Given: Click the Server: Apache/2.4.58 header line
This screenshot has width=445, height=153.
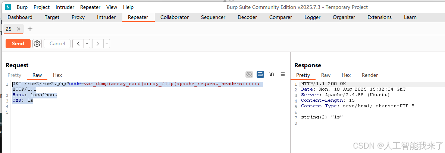Looking at the screenshot, I should point(345,95).
